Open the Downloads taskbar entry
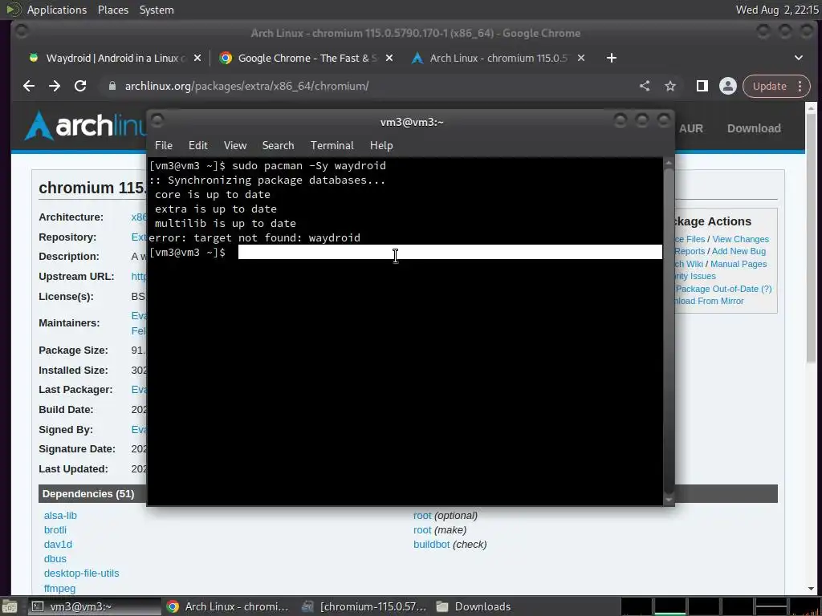The width and height of the screenshot is (822, 616). (x=474, y=606)
